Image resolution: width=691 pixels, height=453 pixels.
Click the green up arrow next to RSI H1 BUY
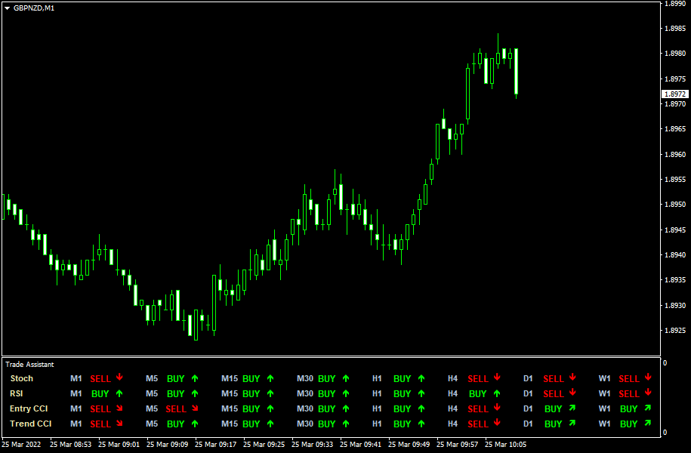pyautogui.click(x=421, y=393)
